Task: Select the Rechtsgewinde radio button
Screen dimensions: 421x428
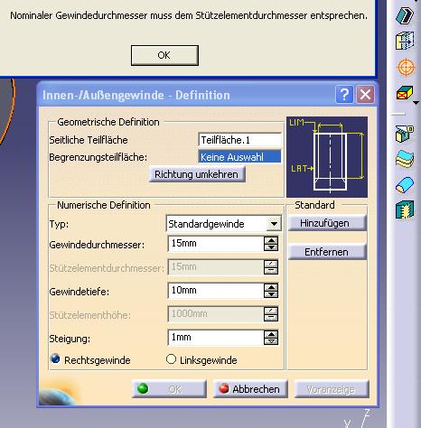Action: pos(55,358)
